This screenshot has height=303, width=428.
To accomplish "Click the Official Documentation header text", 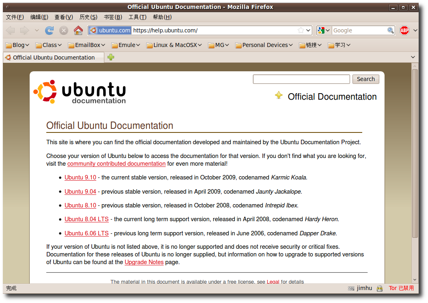I will [332, 97].
